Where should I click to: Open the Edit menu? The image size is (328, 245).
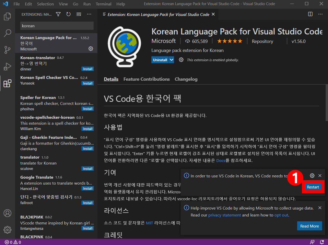[28, 4]
